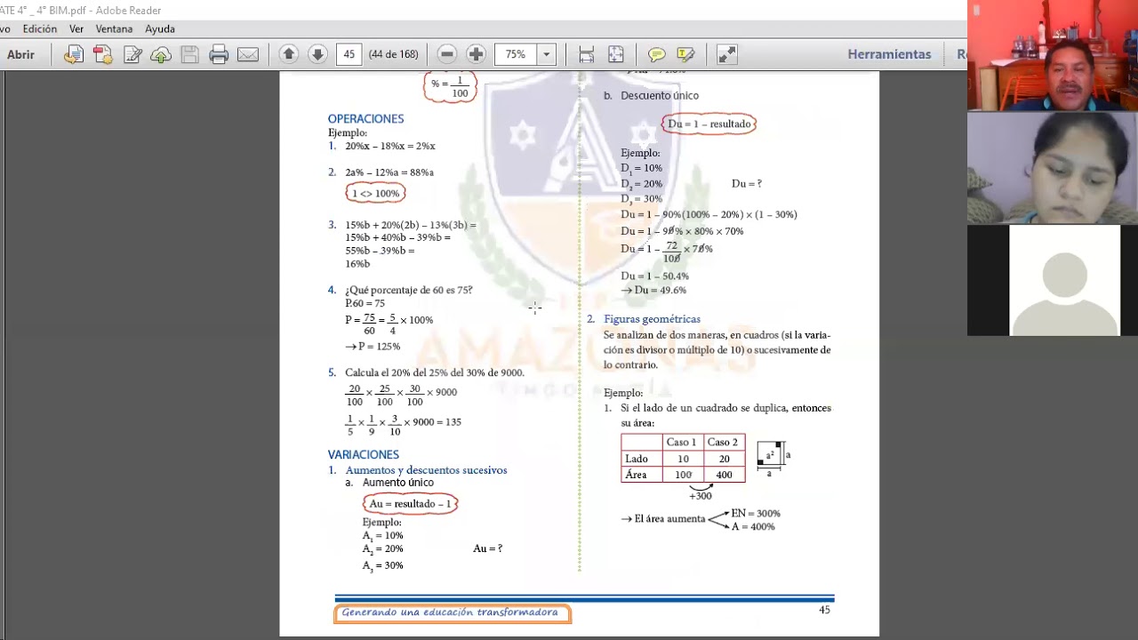1138x640 pixels.
Task: Click the upload to cloud icon
Action: 161,54
